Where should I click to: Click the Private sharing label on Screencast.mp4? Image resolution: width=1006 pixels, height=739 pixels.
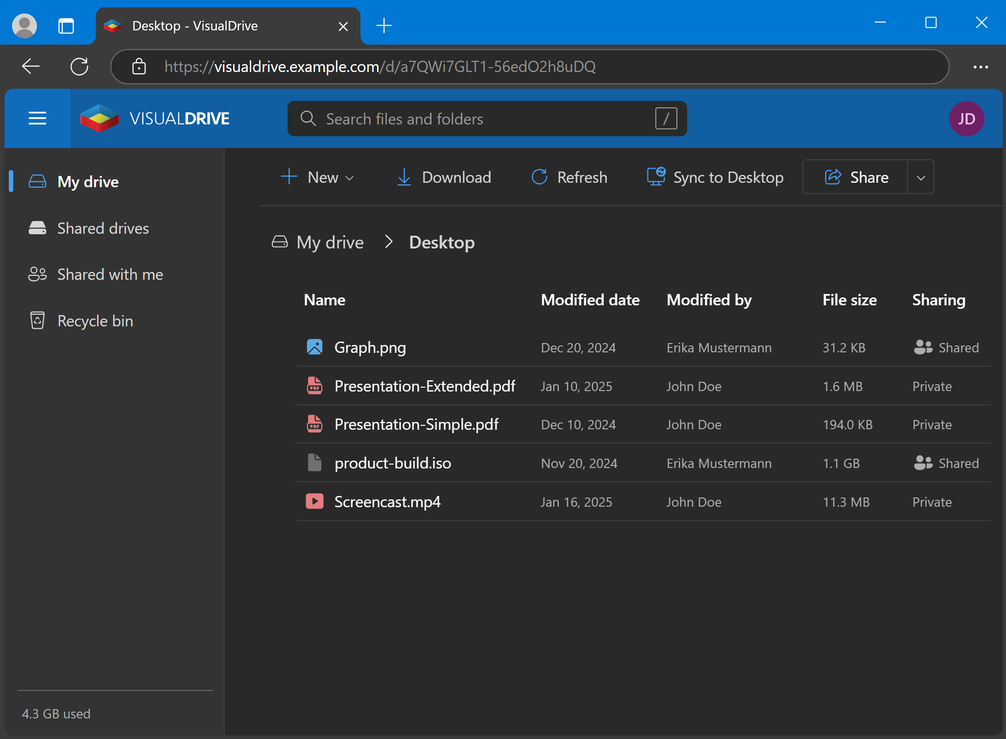click(x=931, y=502)
